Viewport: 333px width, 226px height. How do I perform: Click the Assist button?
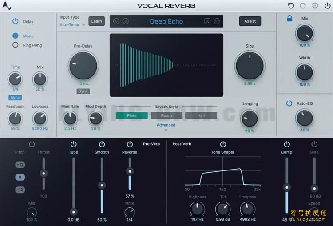250,21
